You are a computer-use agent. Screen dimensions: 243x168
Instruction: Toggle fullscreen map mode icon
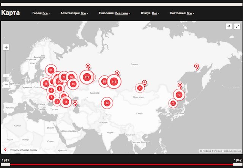click(237, 27)
